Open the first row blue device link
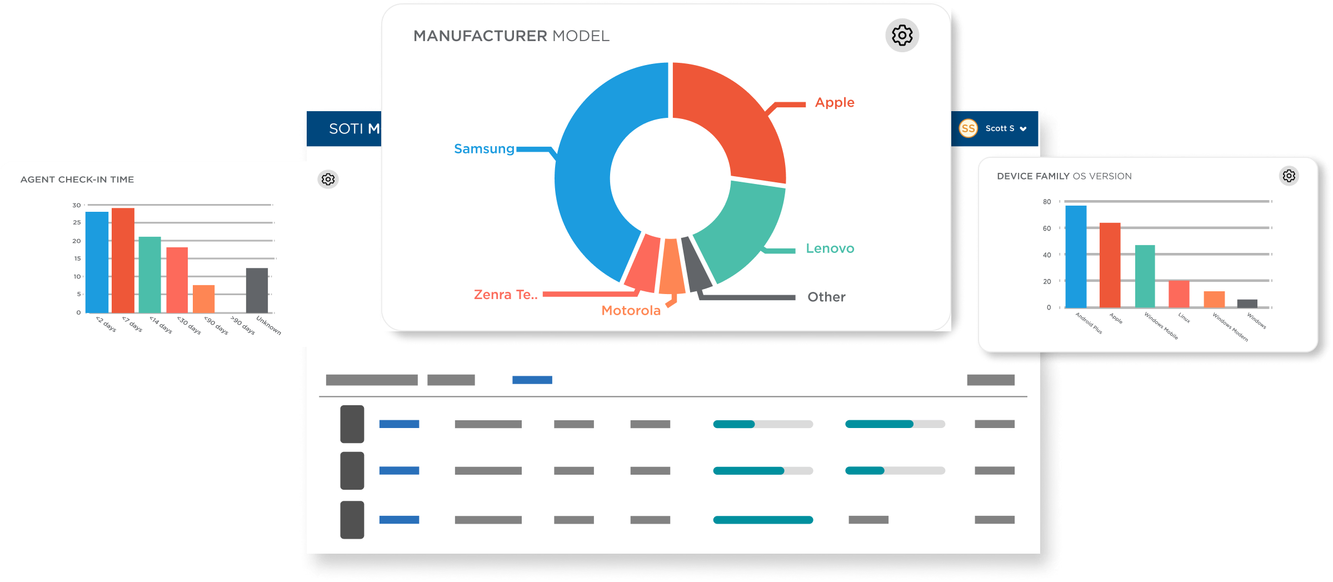Viewport: 1333px width, 582px height. click(399, 424)
